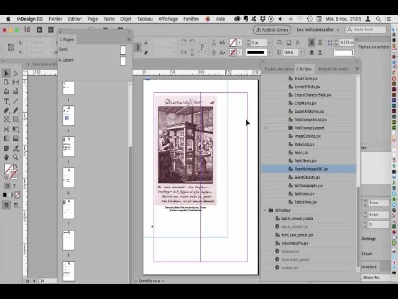398x299 pixels.
Task: Select the Rectangle tool
Action: click(16, 120)
